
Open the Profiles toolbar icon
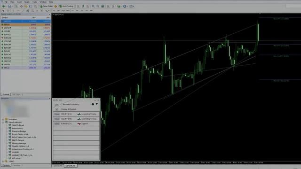tap(9, 6)
